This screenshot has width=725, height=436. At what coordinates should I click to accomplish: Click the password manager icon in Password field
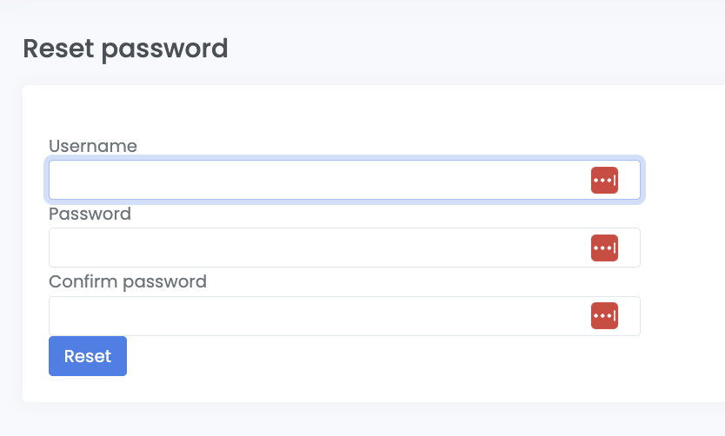pyautogui.click(x=604, y=248)
